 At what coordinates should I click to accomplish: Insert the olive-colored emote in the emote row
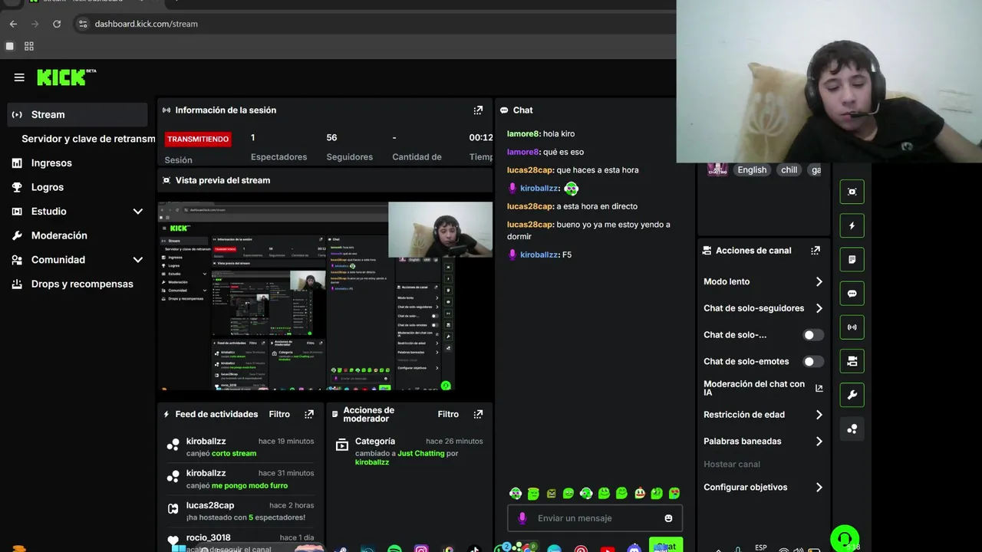point(551,493)
